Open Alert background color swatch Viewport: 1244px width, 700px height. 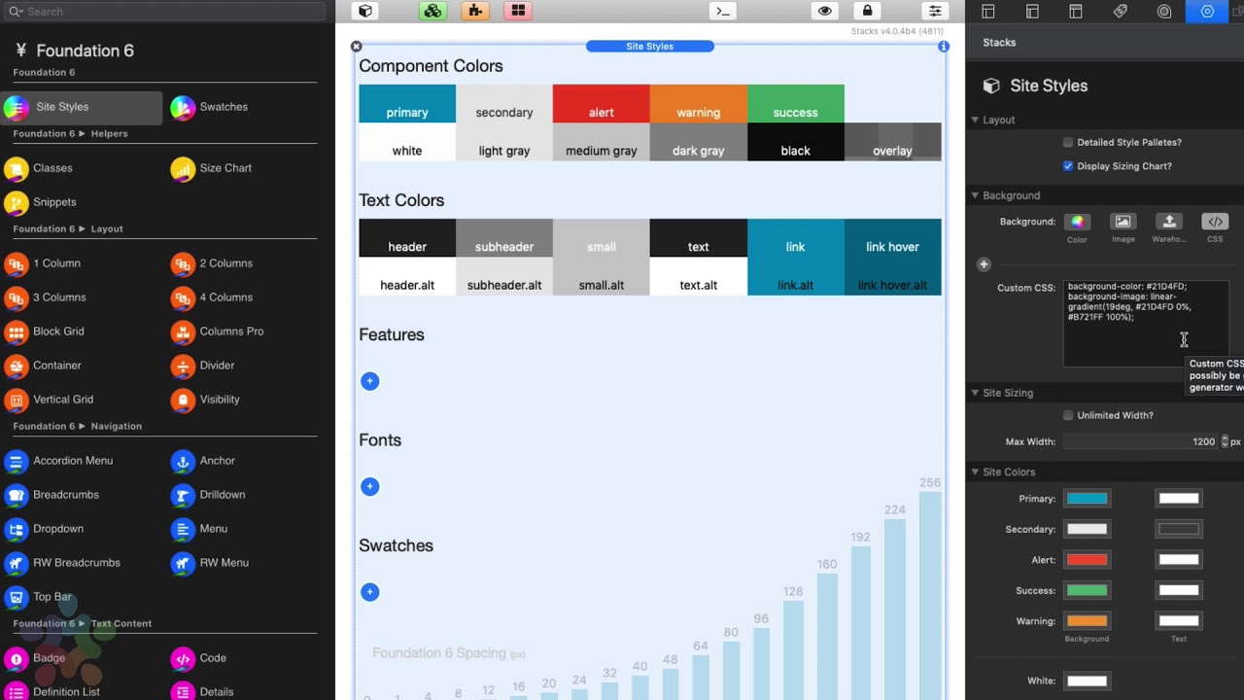pos(1087,560)
